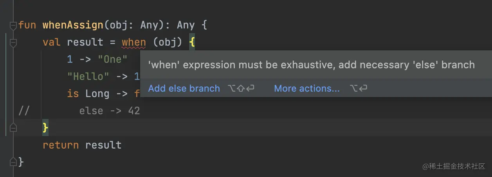Click the fold-end marker at function's closing brace
Screen dimensions: 492x177
(x=13, y=162)
